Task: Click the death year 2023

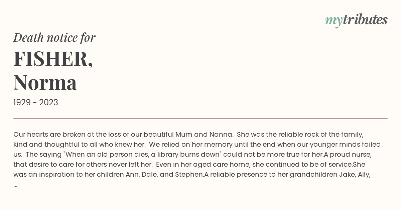Action: click(x=48, y=103)
